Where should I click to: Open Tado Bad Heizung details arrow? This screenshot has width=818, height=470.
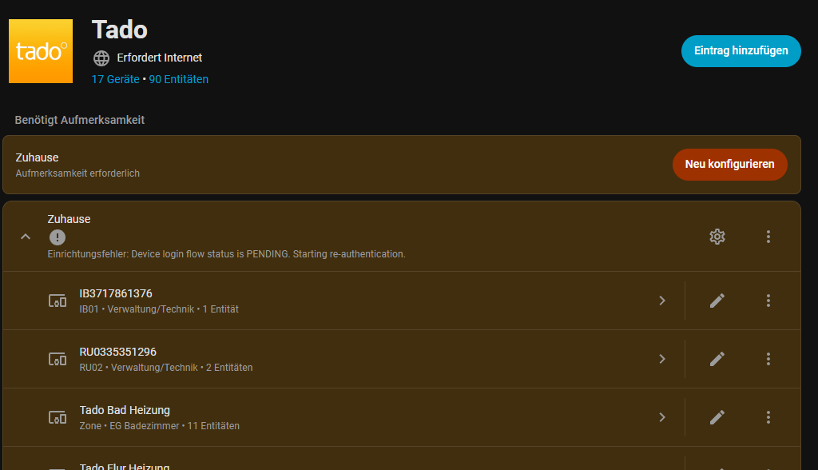pyautogui.click(x=661, y=417)
